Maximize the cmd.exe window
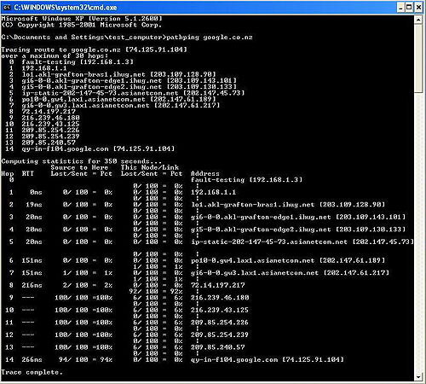 (409, 8)
